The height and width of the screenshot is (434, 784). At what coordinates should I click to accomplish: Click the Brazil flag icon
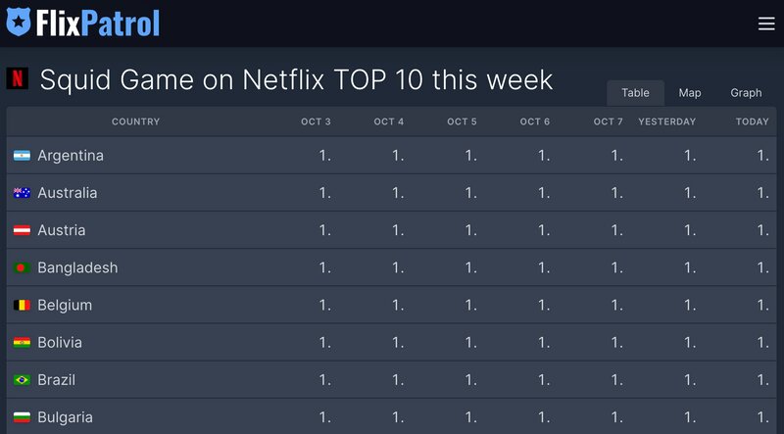click(22, 380)
